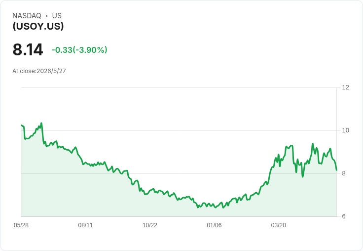Select the 05/28 date on x-axis

click(x=21, y=225)
